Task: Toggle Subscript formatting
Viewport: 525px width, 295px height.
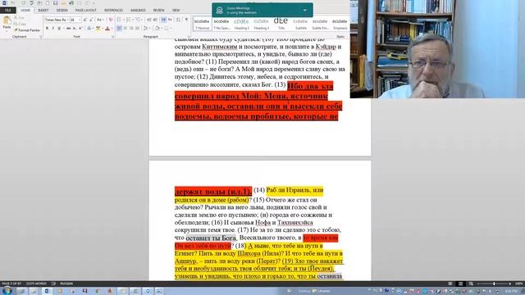Action: [75, 29]
